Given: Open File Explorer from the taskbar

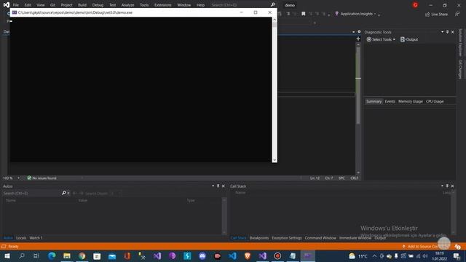Looking at the screenshot, I should point(67,255).
